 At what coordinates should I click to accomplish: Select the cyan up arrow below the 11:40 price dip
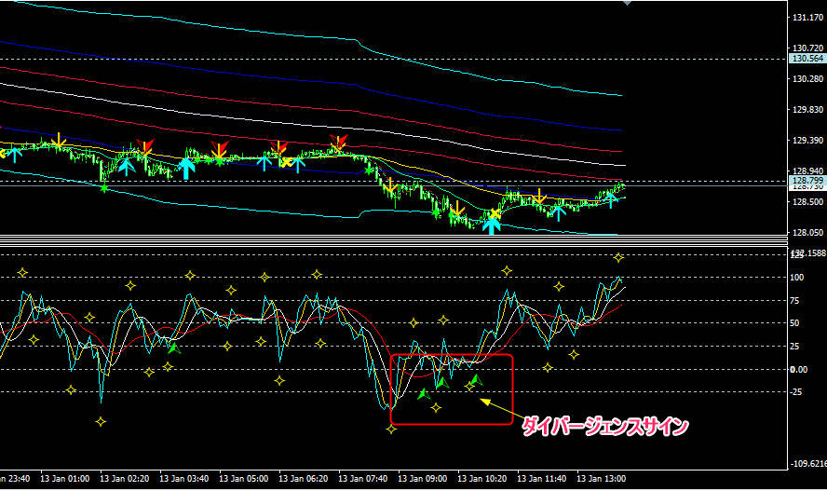558,213
